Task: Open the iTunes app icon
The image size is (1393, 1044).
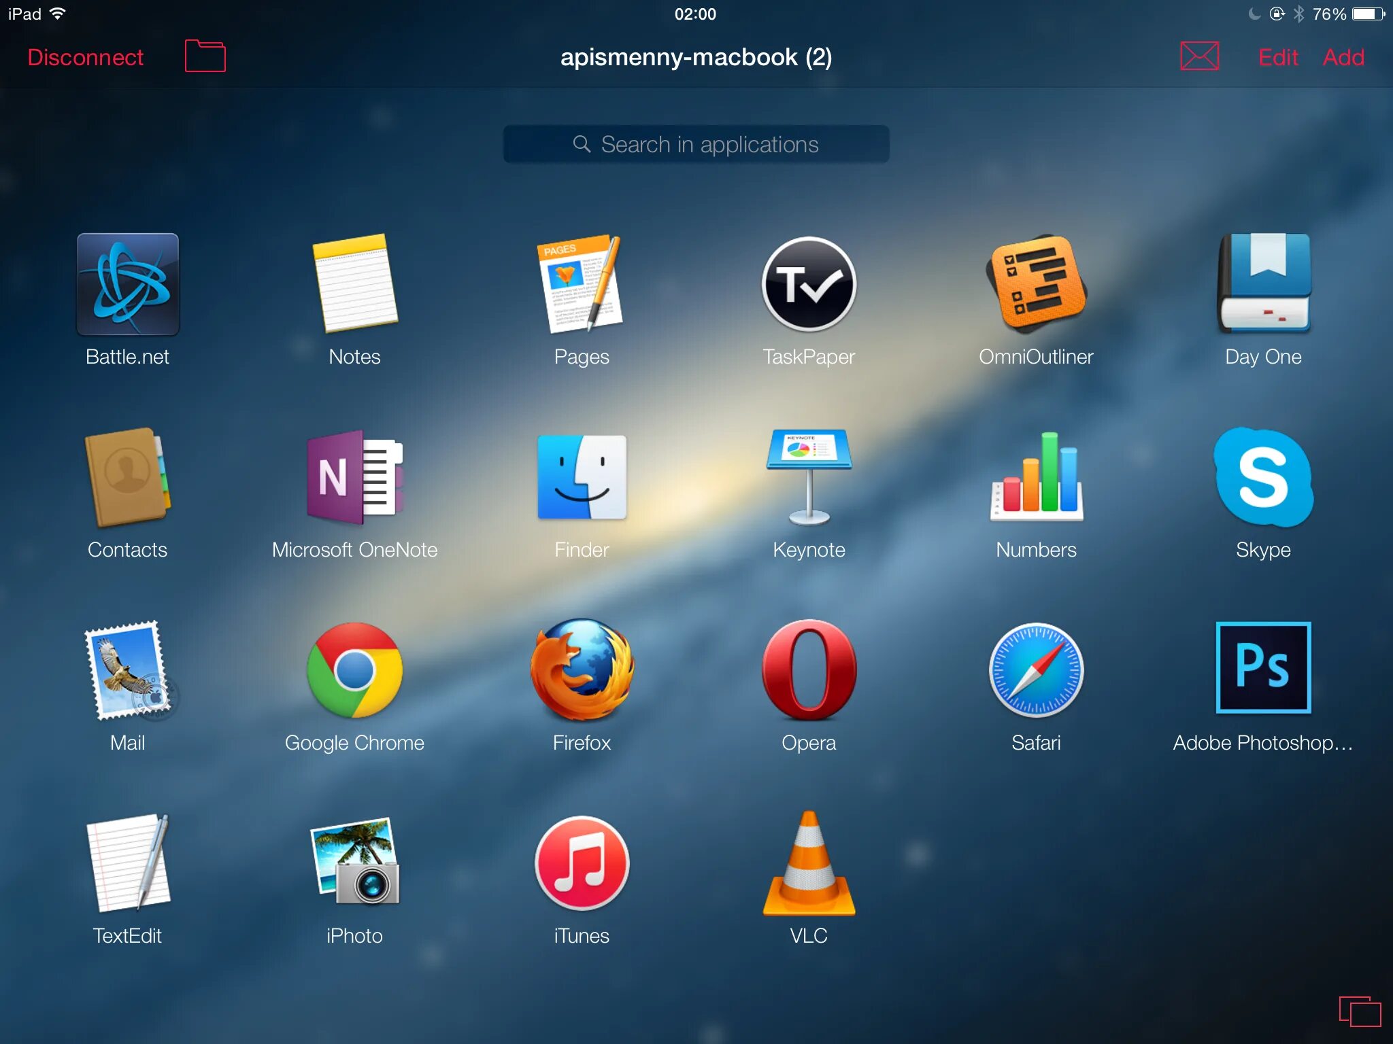Action: tap(582, 863)
